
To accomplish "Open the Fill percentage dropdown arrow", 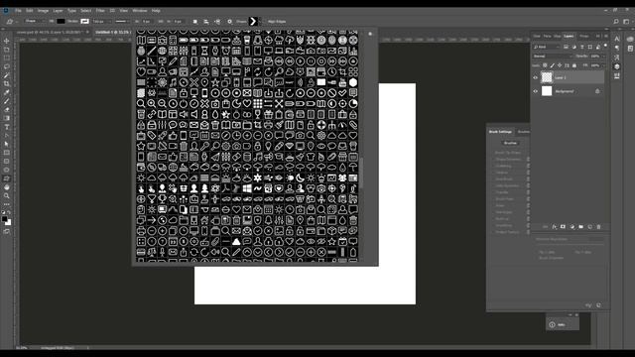I will [603, 65].
